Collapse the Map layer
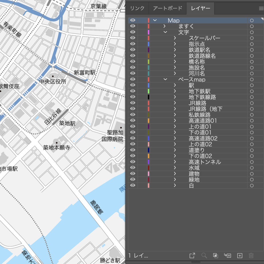 point(155,20)
